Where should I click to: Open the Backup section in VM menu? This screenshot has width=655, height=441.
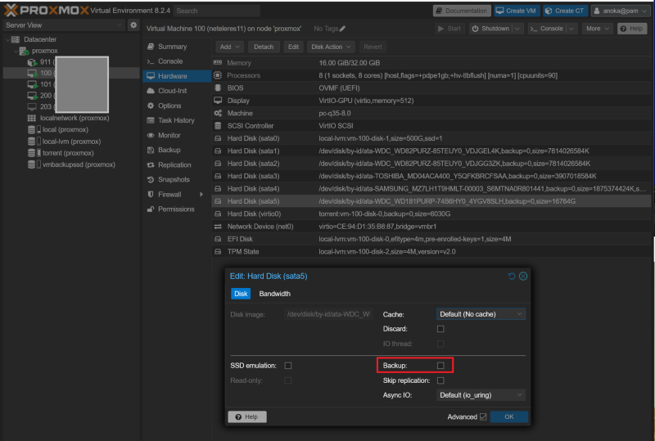177,150
